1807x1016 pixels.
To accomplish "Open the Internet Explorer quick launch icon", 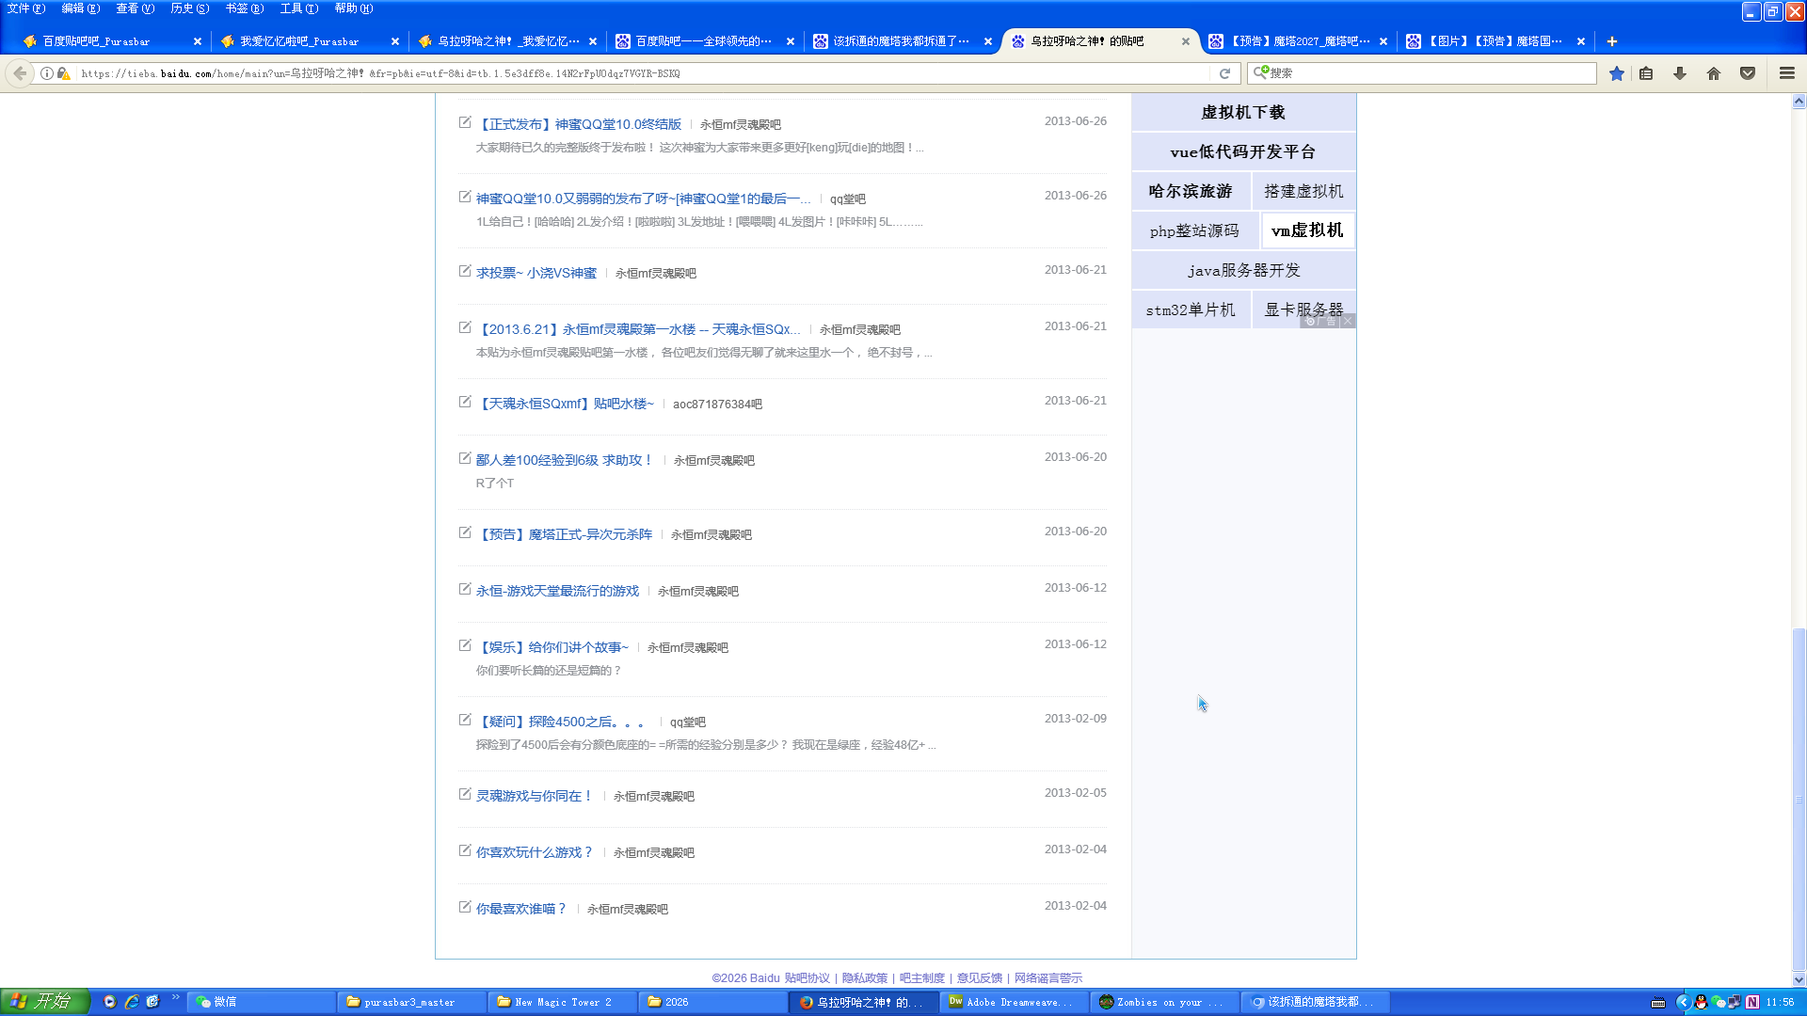I will click(132, 1002).
